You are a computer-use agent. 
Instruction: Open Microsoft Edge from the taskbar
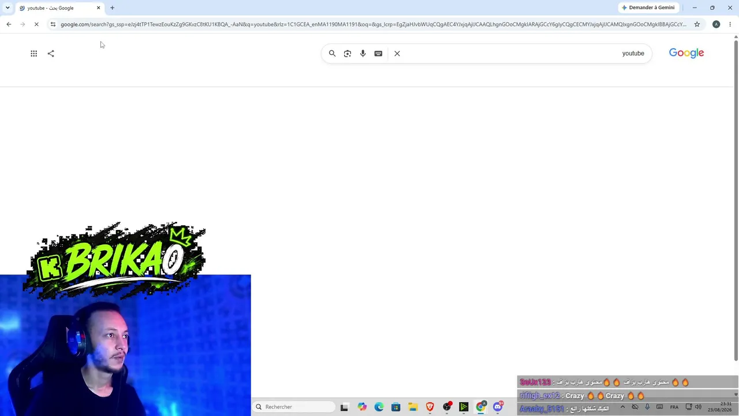coord(379,407)
